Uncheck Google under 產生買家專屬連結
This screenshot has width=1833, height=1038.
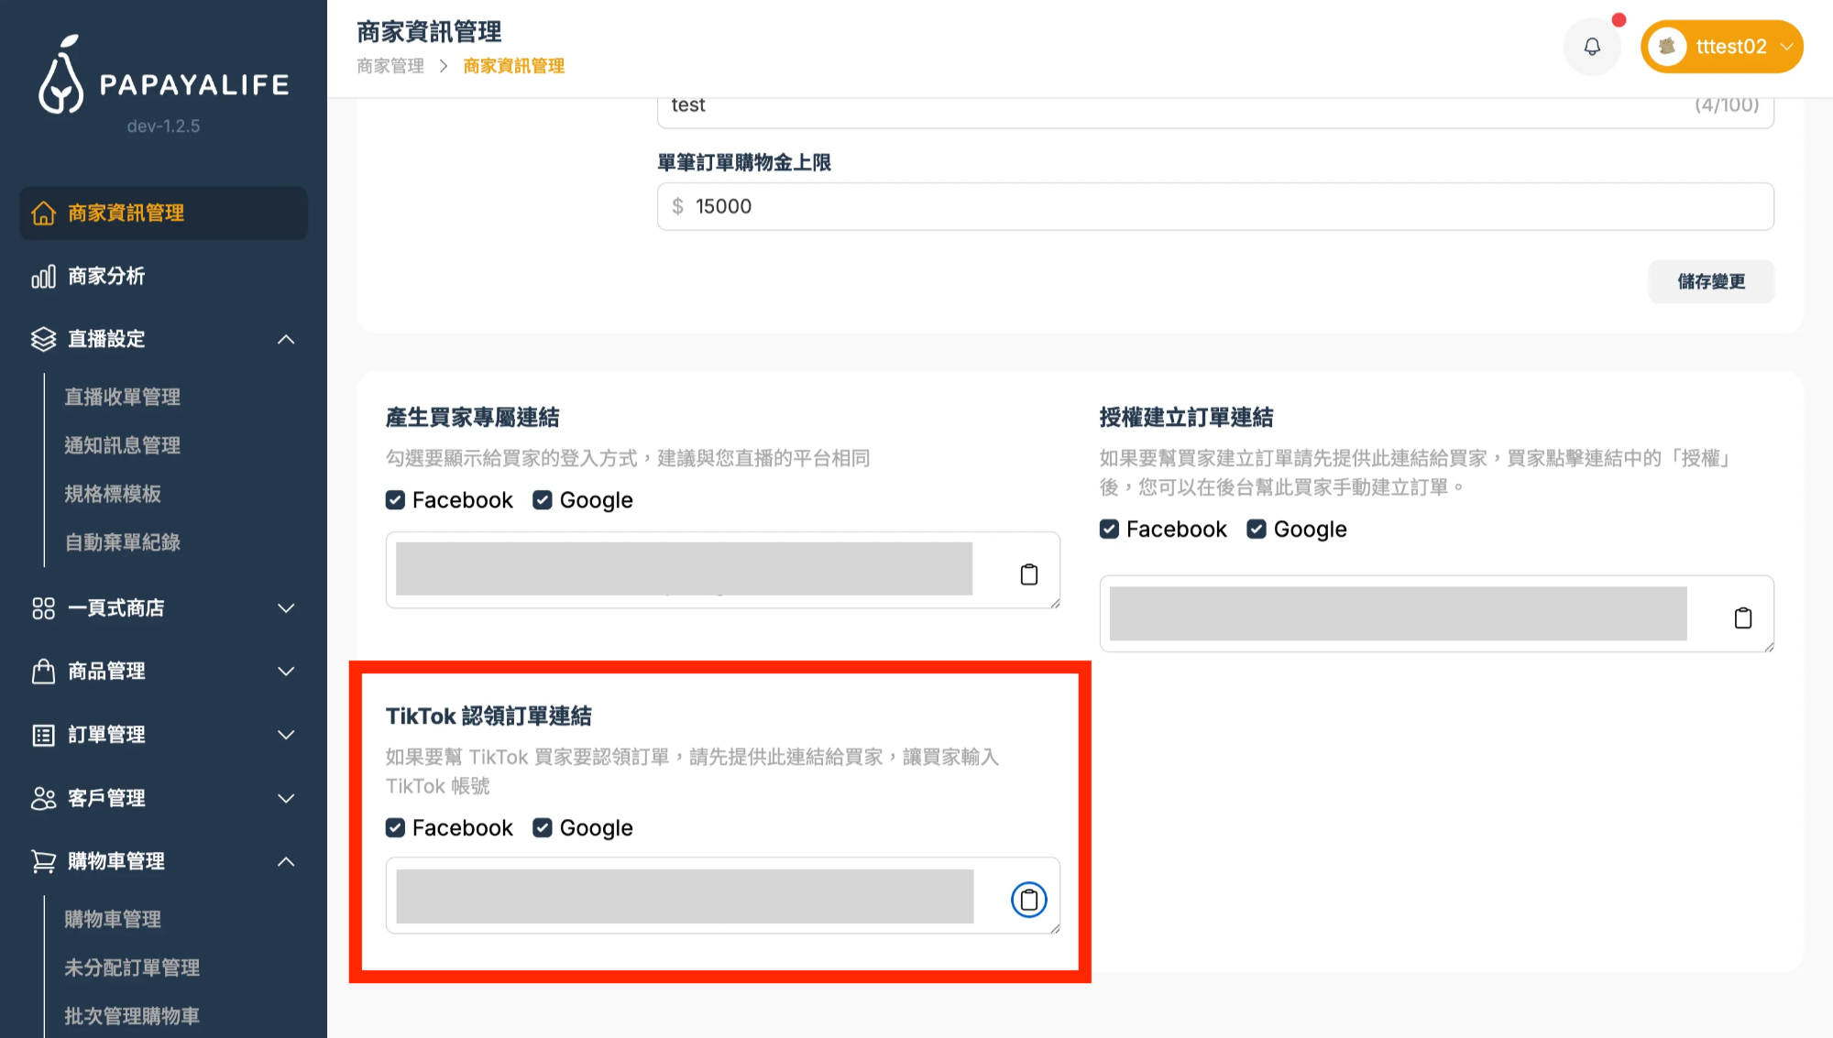(x=543, y=500)
